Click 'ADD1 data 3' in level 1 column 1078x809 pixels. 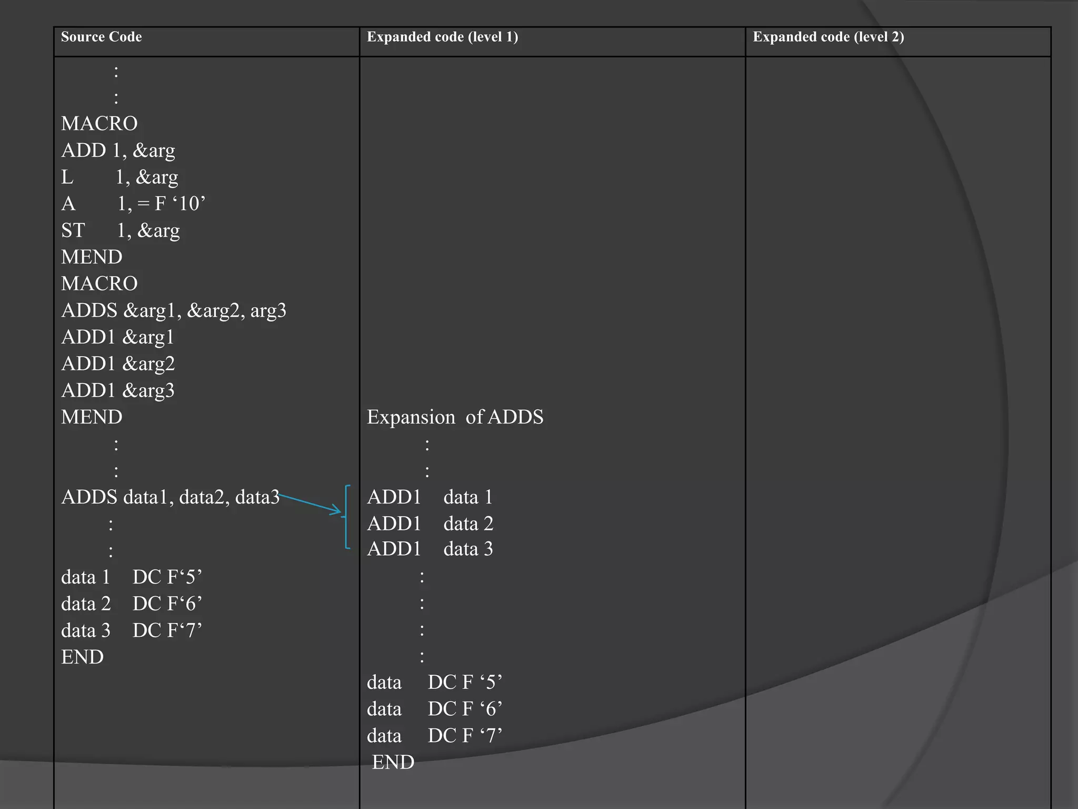(x=430, y=549)
